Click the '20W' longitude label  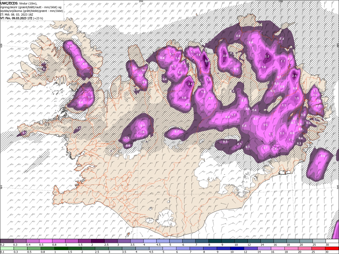[141, 1]
